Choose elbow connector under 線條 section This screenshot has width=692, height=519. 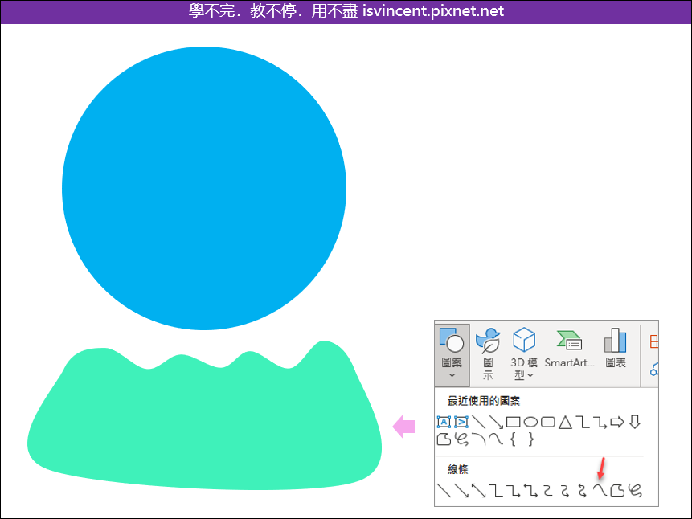pyautogui.click(x=496, y=490)
